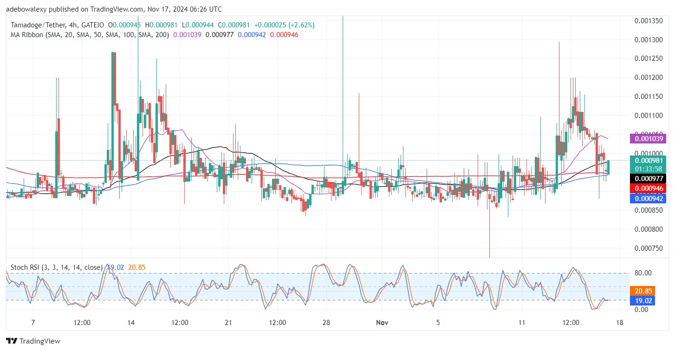This screenshot has height=351, width=675.
Task: Click the blue 19.02 Stoch RSI axis tag
Action: click(644, 300)
